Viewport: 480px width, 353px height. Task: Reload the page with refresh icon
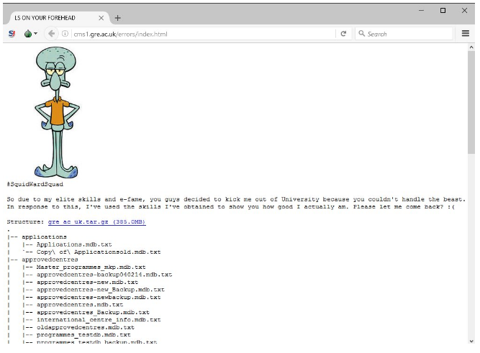coord(343,34)
